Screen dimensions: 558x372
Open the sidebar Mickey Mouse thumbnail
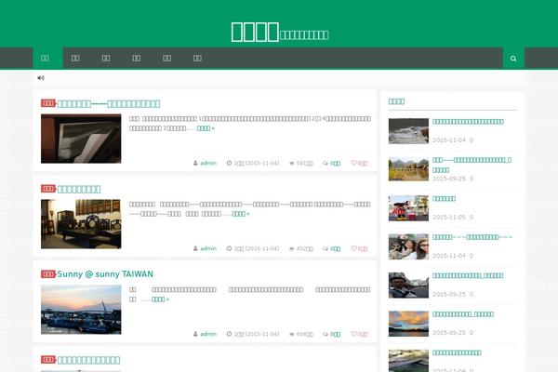(408, 208)
